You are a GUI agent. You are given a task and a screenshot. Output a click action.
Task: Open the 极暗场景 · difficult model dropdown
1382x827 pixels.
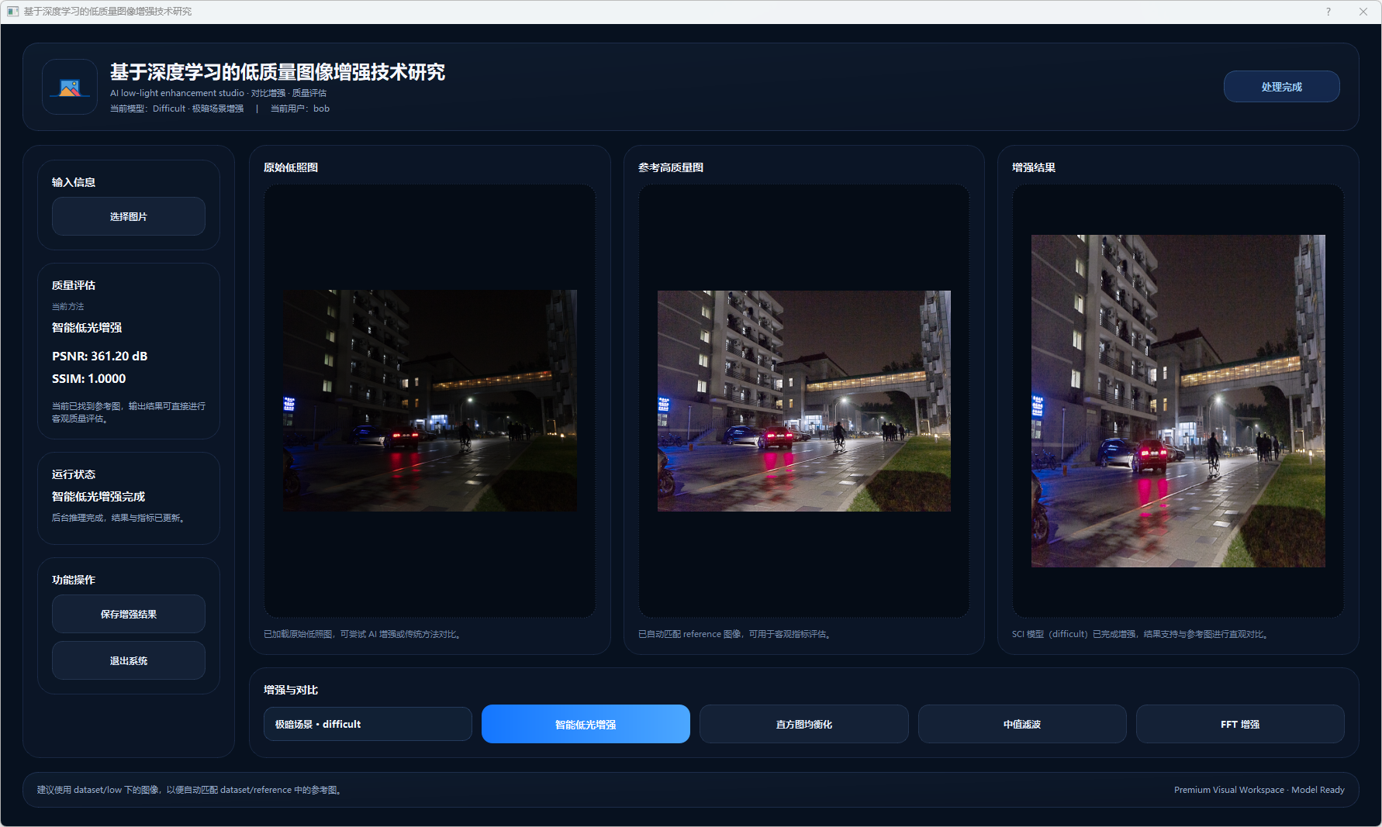[x=368, y=724]
